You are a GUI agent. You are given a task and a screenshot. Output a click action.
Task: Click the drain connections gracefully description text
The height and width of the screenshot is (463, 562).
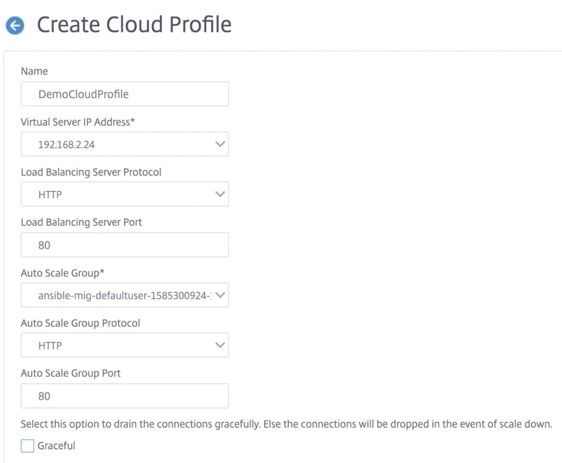286,424
